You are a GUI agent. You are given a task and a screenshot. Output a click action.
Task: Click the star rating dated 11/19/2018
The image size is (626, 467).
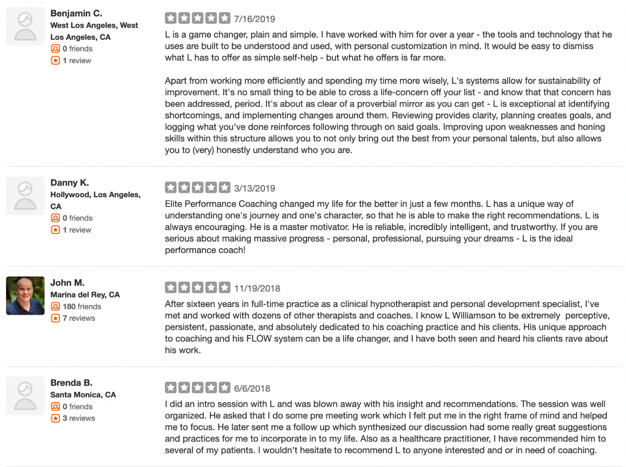198,288
